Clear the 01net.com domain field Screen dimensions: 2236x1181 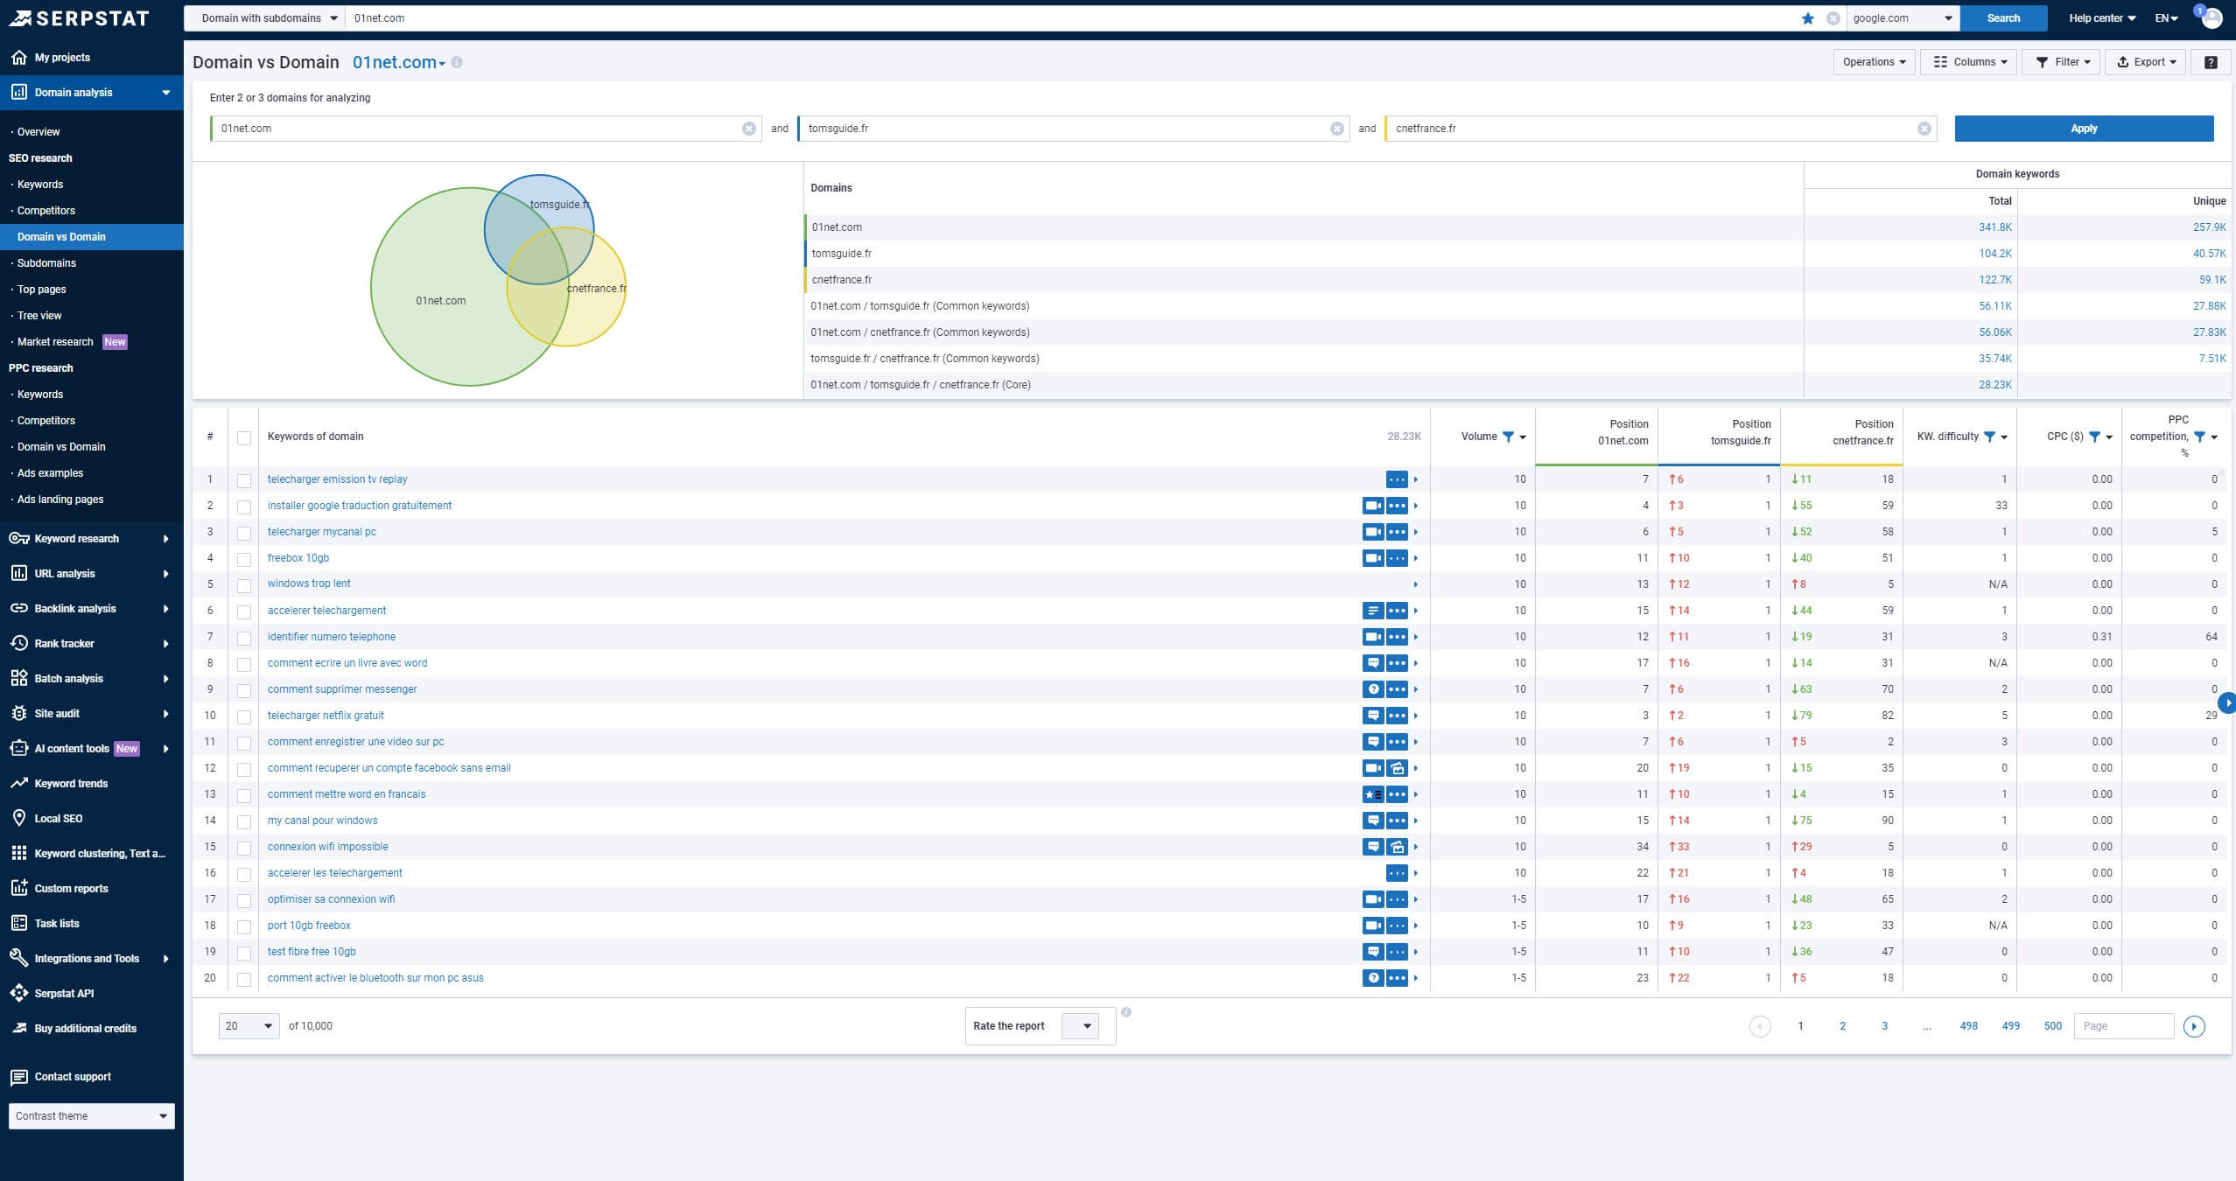(x=749, y=129)
